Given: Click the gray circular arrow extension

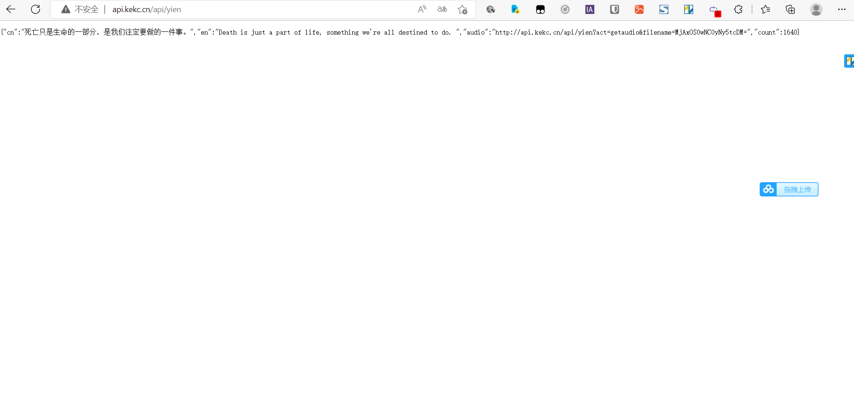Looking at the screenshot, I should 565,9.
